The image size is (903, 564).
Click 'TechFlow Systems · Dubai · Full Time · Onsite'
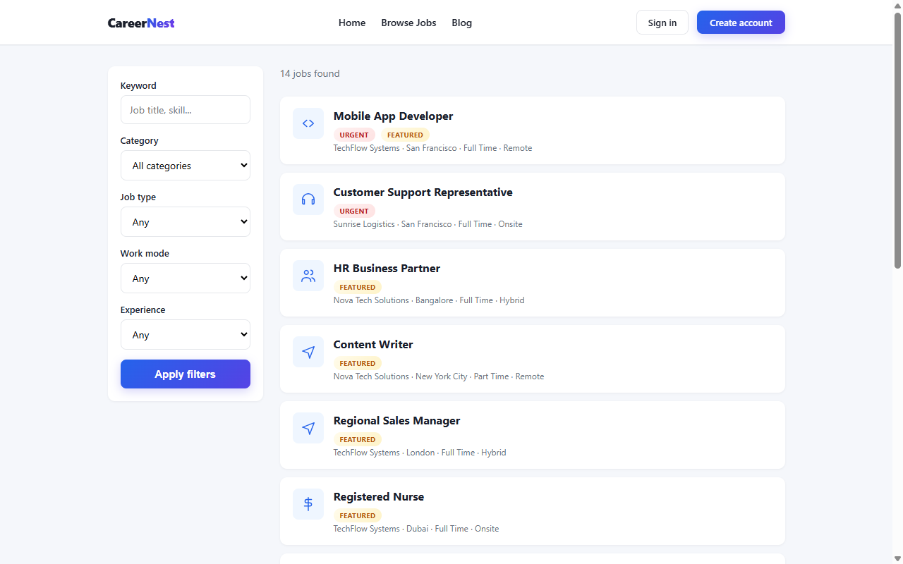click(416, 529)
